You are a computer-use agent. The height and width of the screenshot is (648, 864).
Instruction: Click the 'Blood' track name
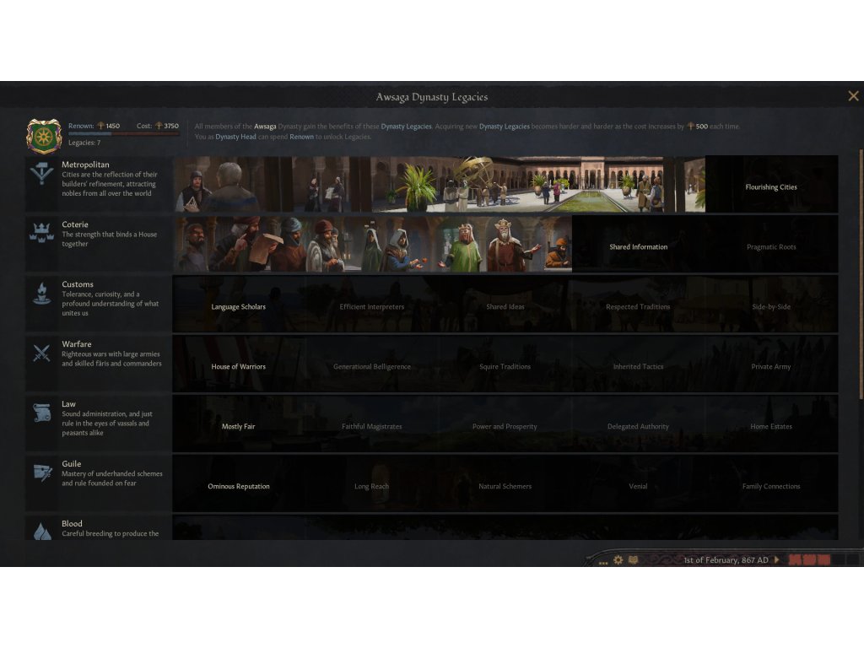(73, 523)
